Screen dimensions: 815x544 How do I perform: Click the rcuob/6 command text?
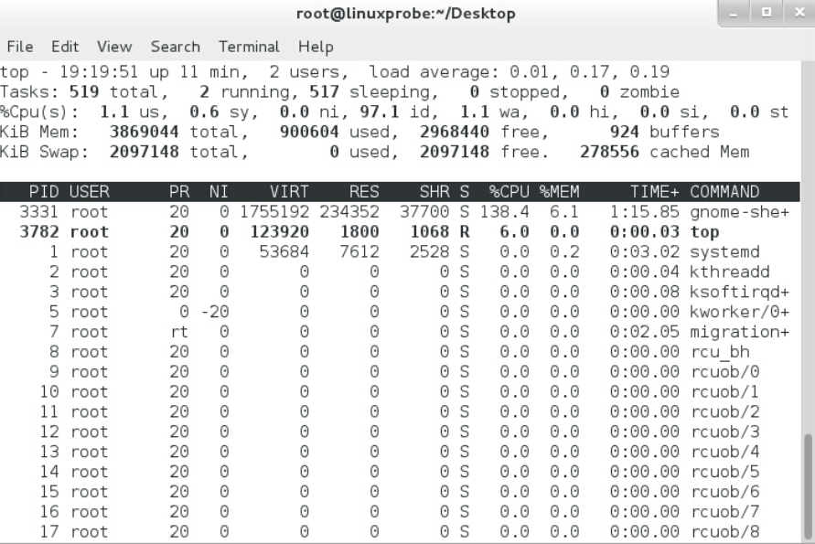(x=724, y=492)
